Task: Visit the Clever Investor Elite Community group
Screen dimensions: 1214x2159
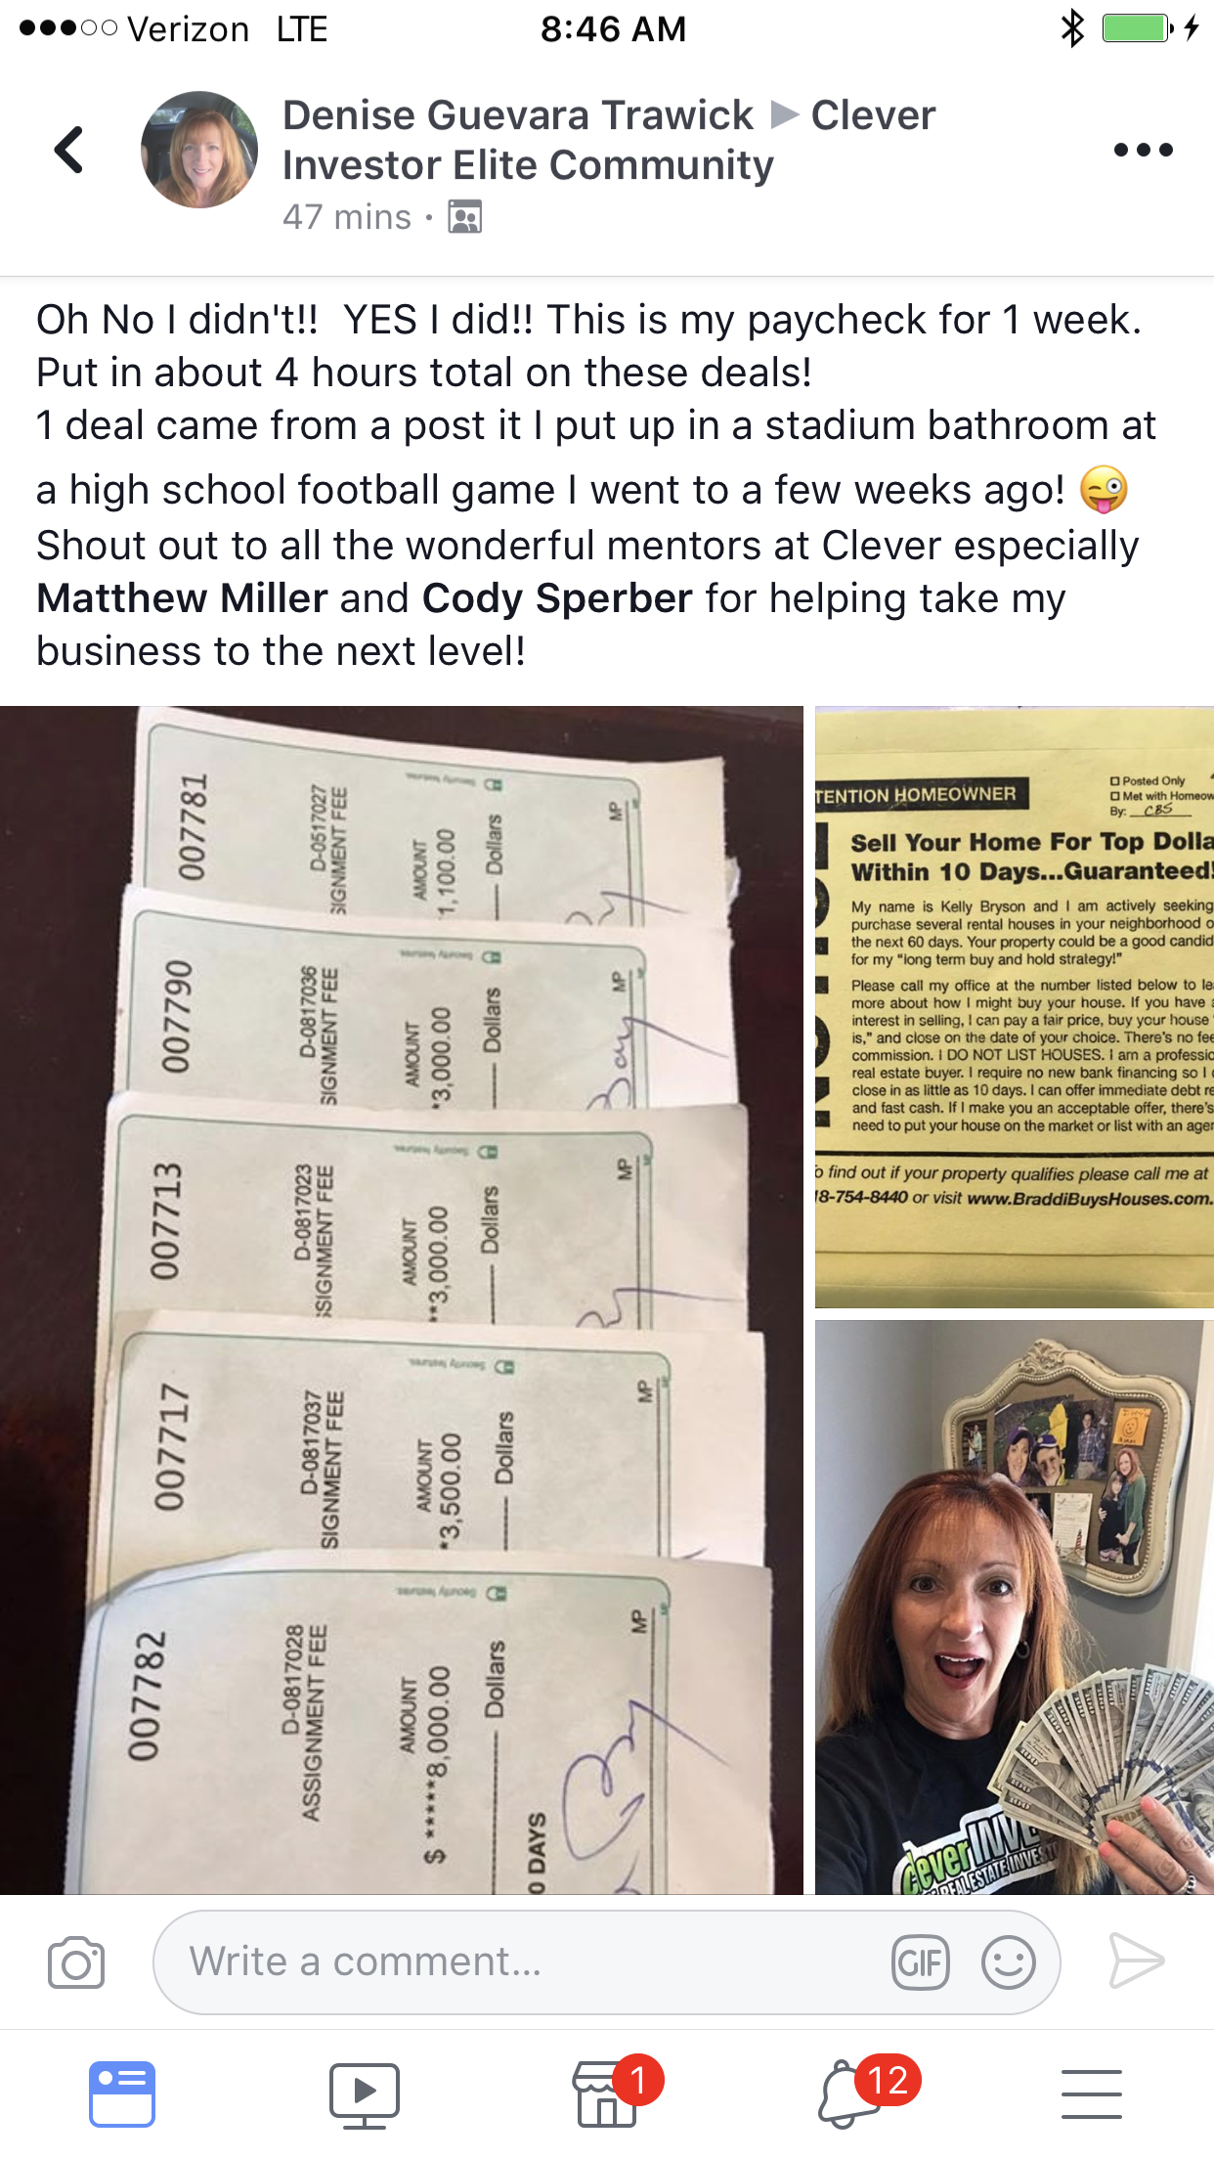Action: pos(609,140)
